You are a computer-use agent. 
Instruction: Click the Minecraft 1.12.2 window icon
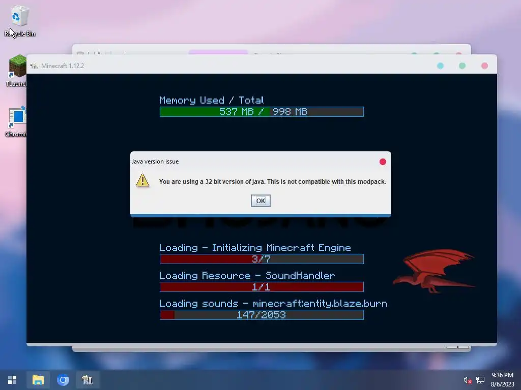(34, 66)
